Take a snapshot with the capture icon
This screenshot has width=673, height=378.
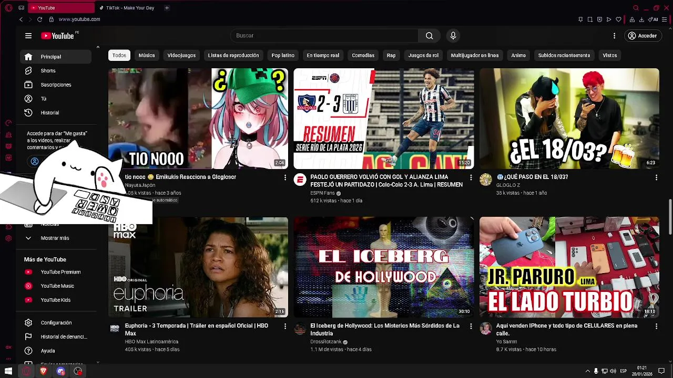(590, 19)
